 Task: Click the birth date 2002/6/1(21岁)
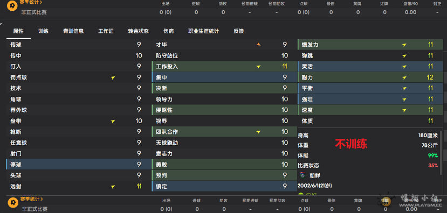[314, 186]
